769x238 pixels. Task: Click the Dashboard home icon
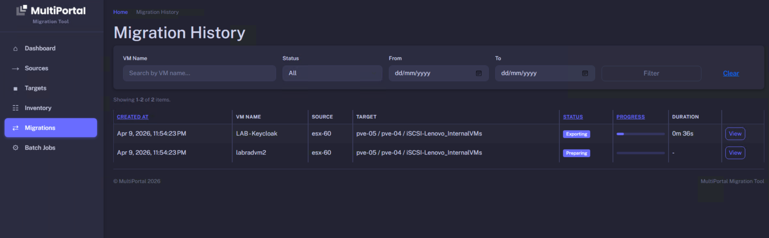[16, 48]
